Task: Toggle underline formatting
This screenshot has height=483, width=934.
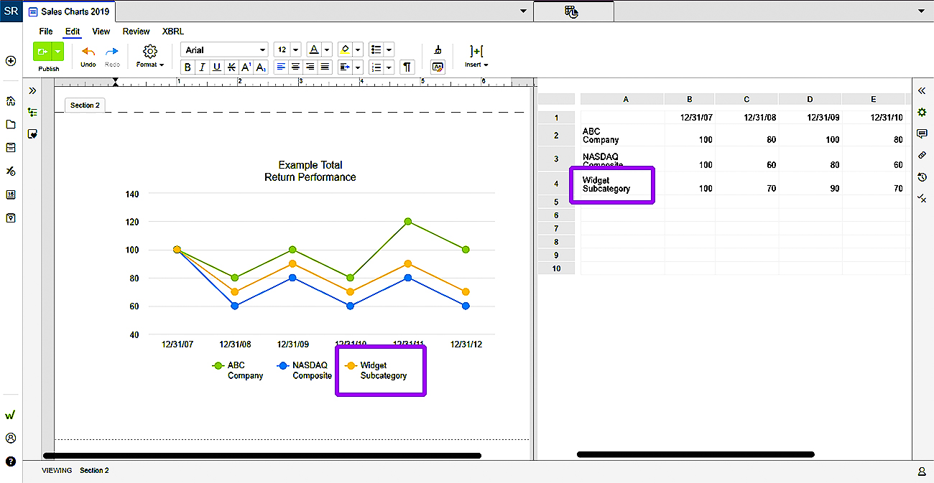Action: (x=216, y=67)
